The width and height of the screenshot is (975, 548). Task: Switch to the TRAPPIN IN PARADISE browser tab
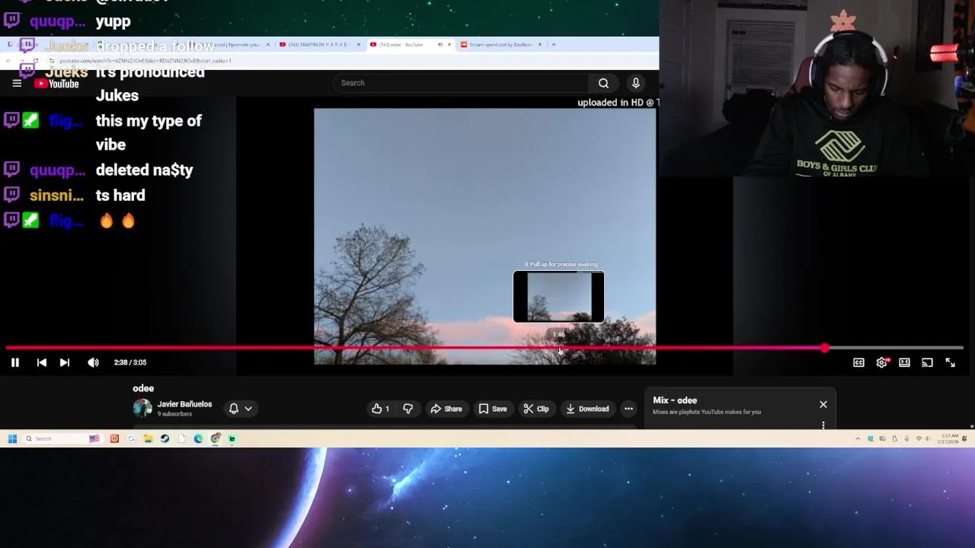318,44
